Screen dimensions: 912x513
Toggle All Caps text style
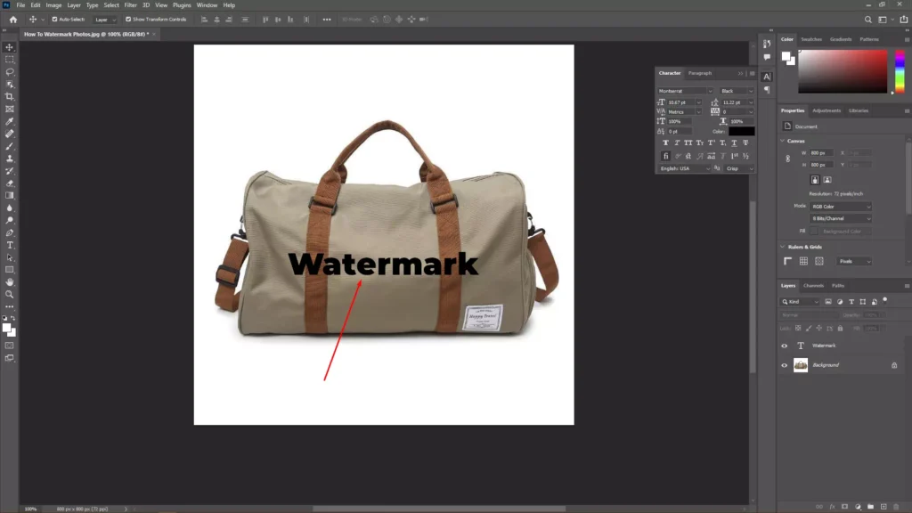point(688,143)
